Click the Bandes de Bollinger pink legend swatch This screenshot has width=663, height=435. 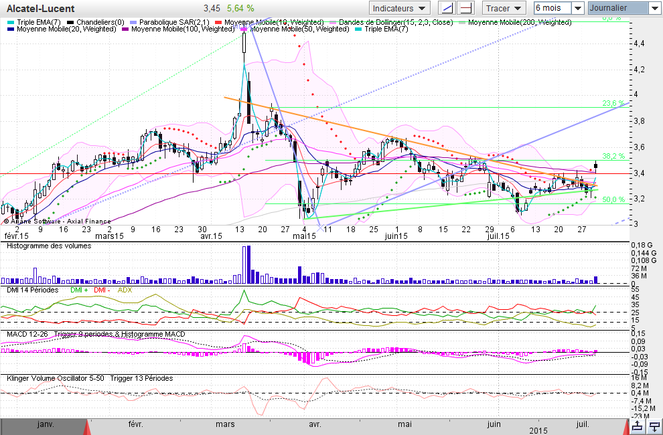click(334, 22)
